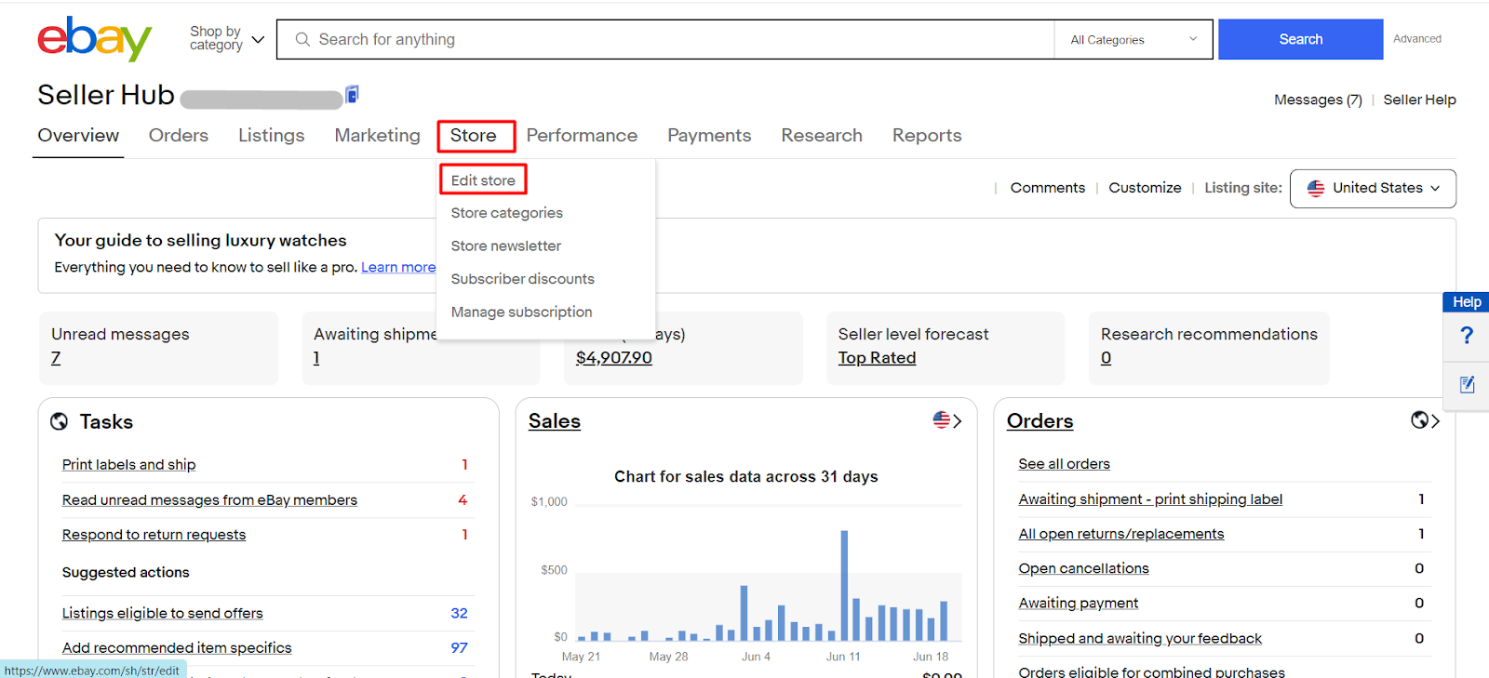Click Learn more in luxury watches guide
This screenshot has height=678, width=1489.
pos(398,268)
